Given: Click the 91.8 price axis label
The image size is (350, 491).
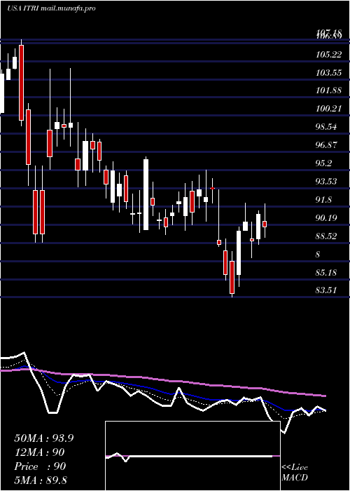Looking at the screenshot, I should click(325, 200).
